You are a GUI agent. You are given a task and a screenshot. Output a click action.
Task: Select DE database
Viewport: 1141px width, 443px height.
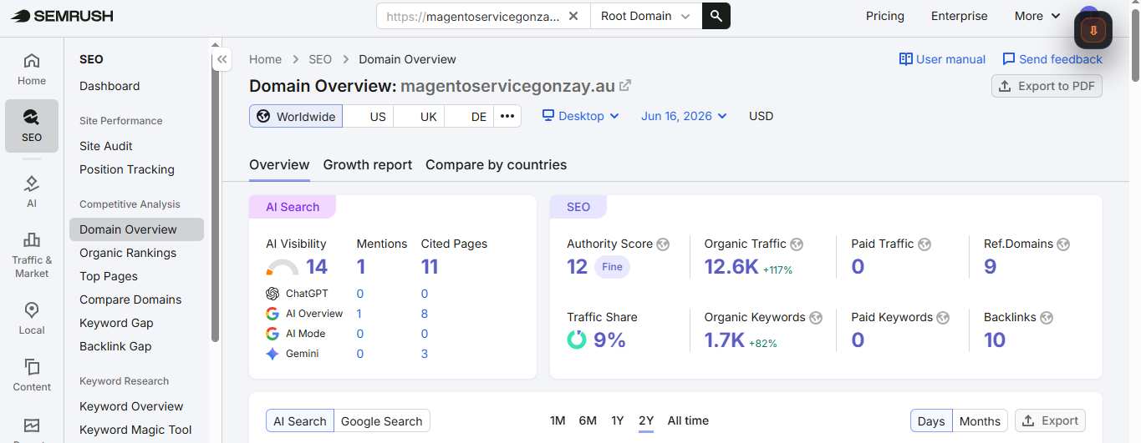click(x=470, y=116)
